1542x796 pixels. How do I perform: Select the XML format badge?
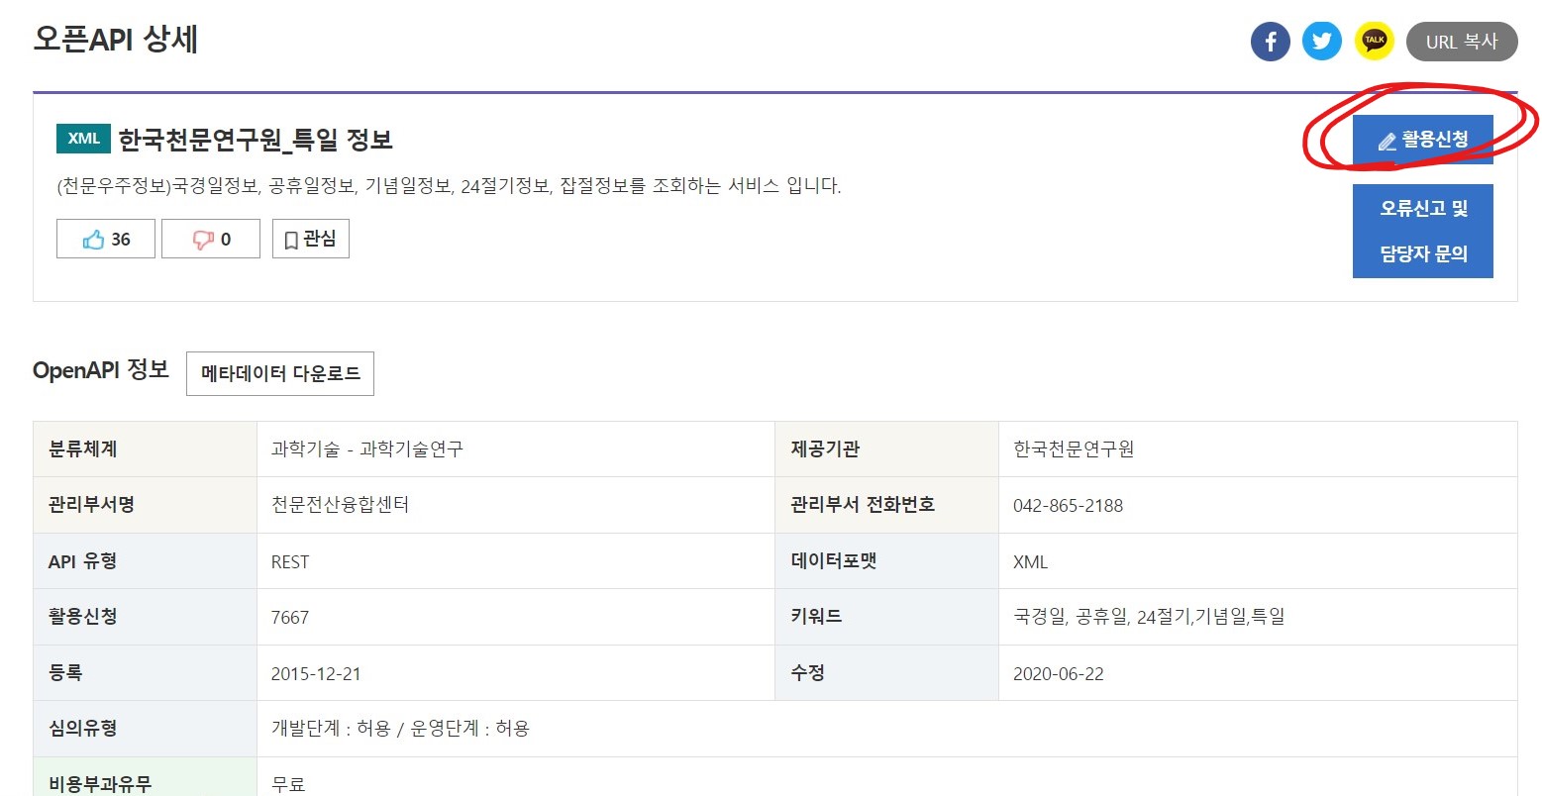coord(83,139)
